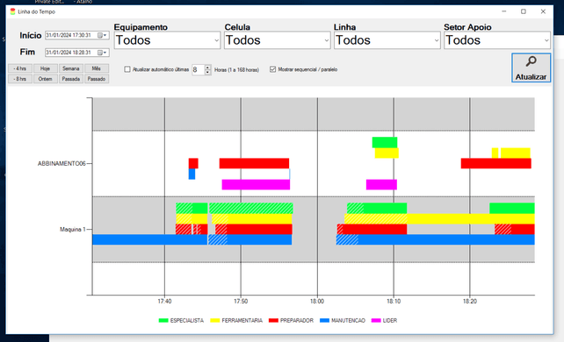Click the 18:00 time axis label
The width and height of the screenshot is (564, 342).
click(317, 302)
